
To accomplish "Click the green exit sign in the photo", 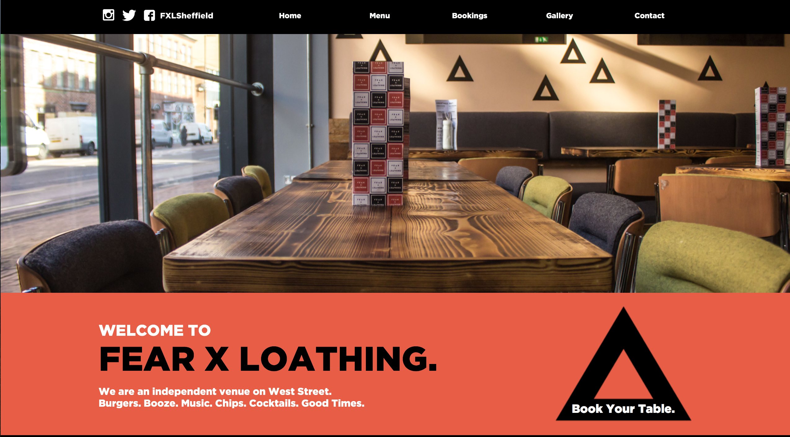I will [x=541, y=39].
